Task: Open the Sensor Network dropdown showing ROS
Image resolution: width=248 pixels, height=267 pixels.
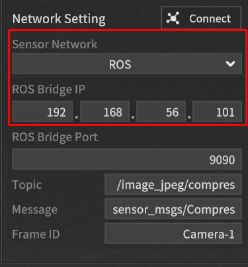Action: [127, 64]
